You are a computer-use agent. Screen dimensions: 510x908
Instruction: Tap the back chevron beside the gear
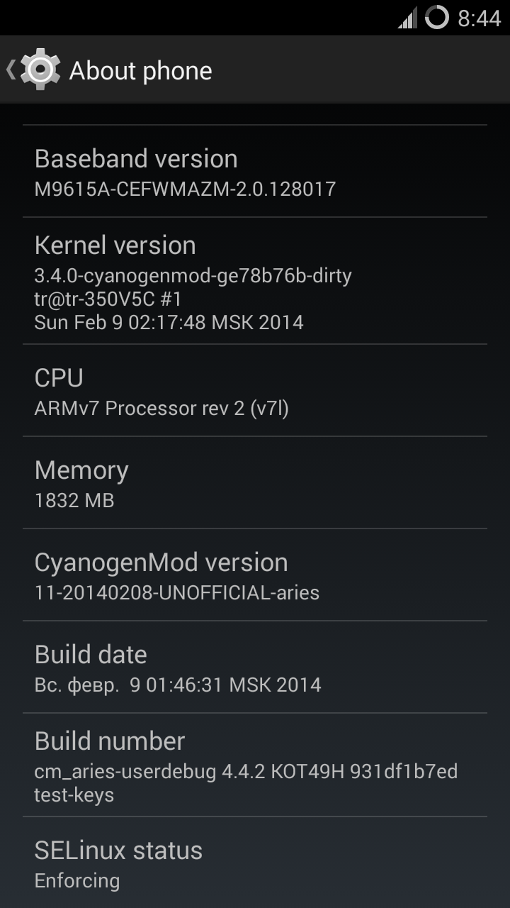pos(11,70)
